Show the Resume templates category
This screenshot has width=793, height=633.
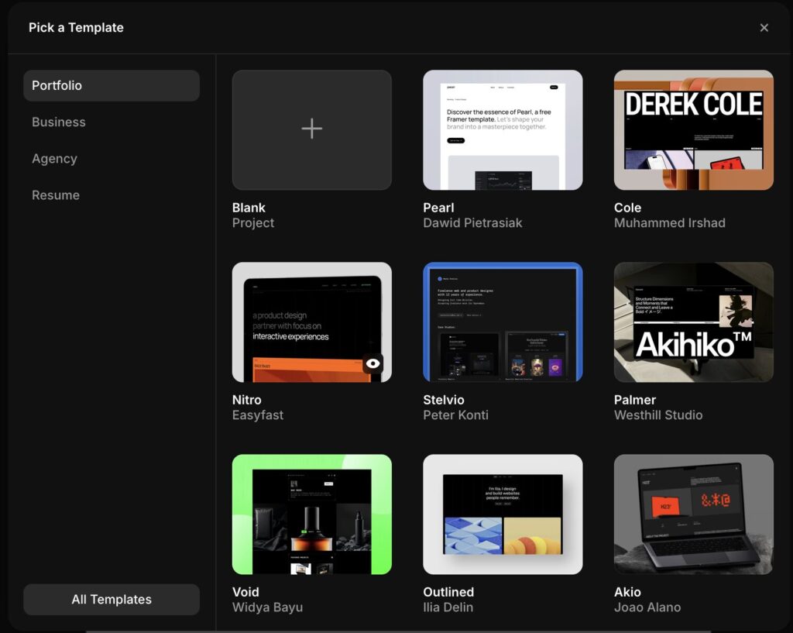[56, 195]
